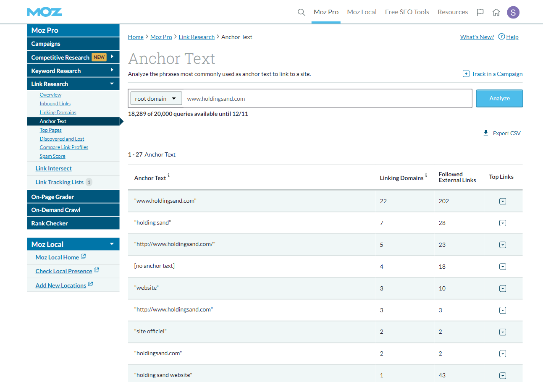Click external link icon beside Moz Local Home
543x382 pixels.
83,256
